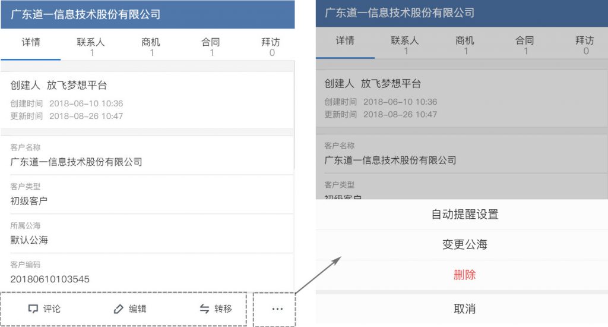Viewport: 608px width, 327px height.
Task: Tap dimmed 联系人 tab in right screen
Action: (x=405, y=45)
